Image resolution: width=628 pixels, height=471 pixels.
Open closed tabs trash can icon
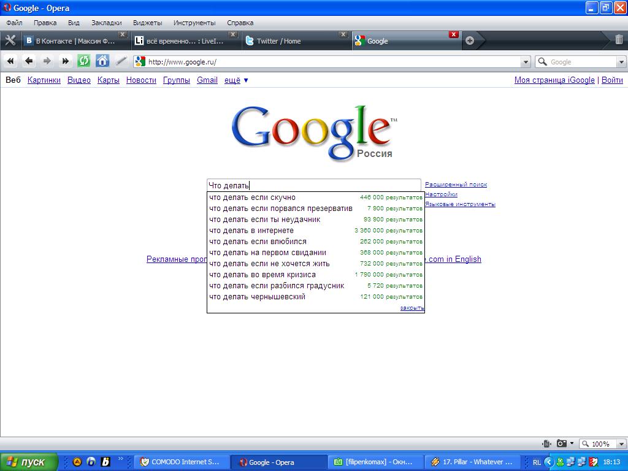[619, 39]
